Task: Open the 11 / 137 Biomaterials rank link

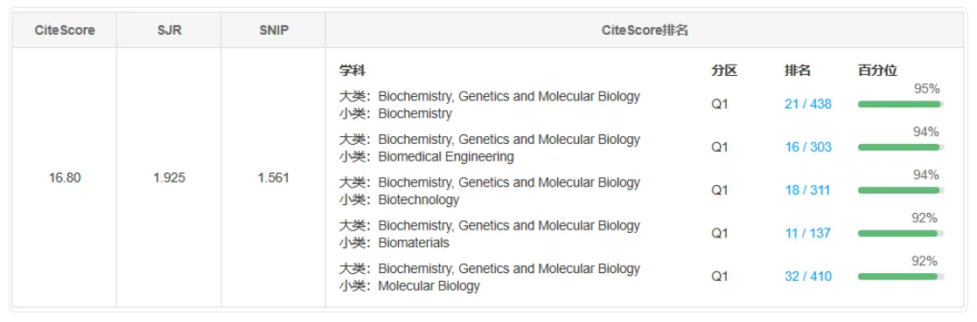Action: [807, 233]
